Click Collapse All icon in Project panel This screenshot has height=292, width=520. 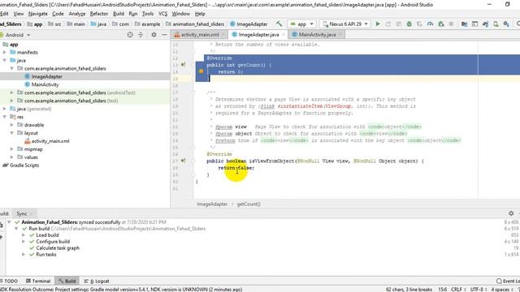pyautogui.click(x=141, y=35)
